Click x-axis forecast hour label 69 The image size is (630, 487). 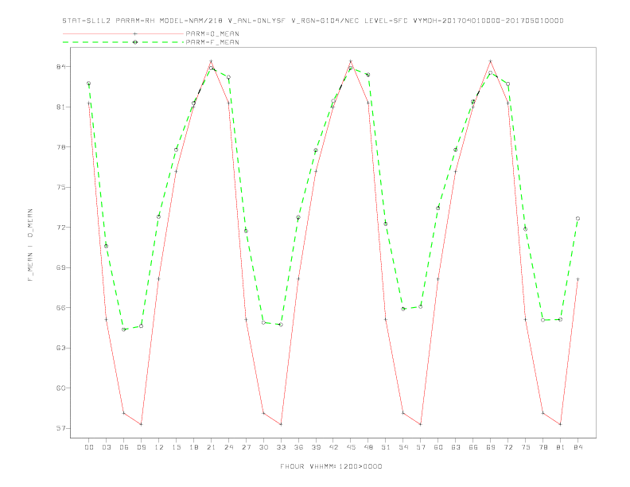(491, 447)
